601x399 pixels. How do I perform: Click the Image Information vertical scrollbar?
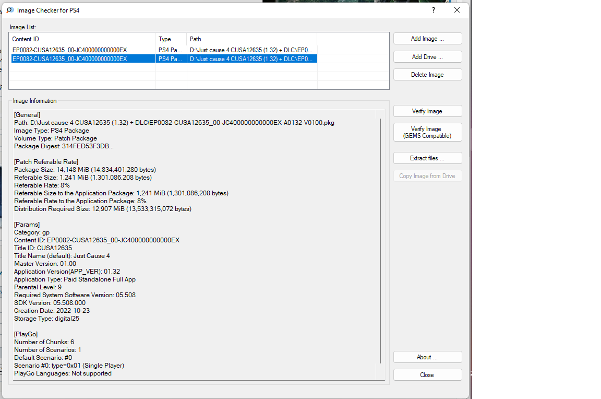coord(380,241)
